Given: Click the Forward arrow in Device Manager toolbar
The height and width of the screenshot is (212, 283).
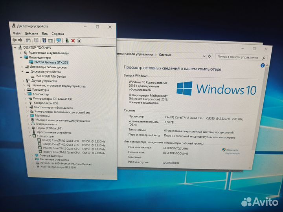Looking at the screenshot, I should (20, 40).
